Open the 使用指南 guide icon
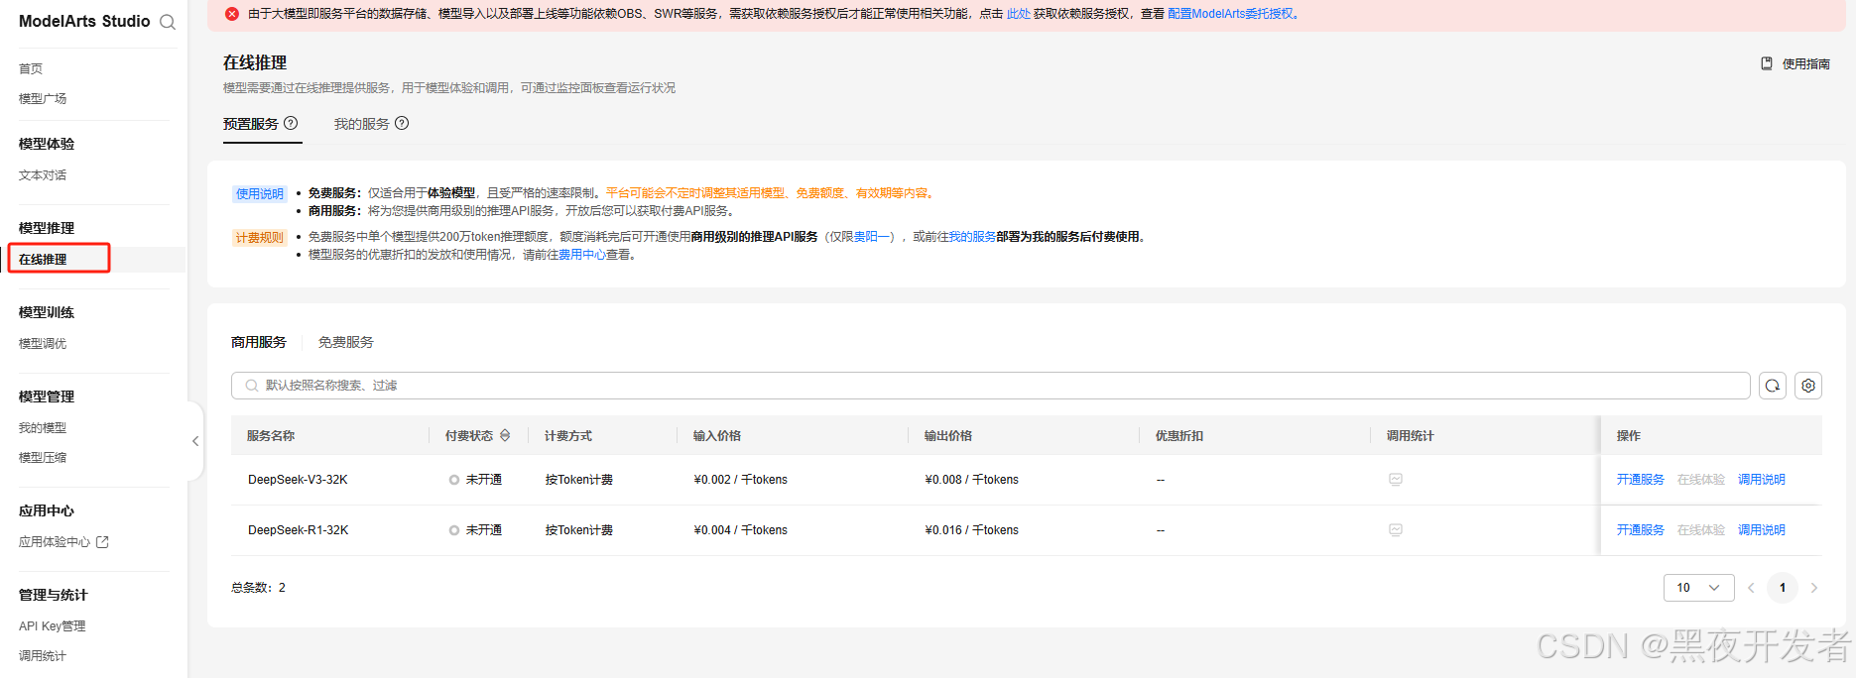Viewport: 1856px width, 678px height. 1767,63
